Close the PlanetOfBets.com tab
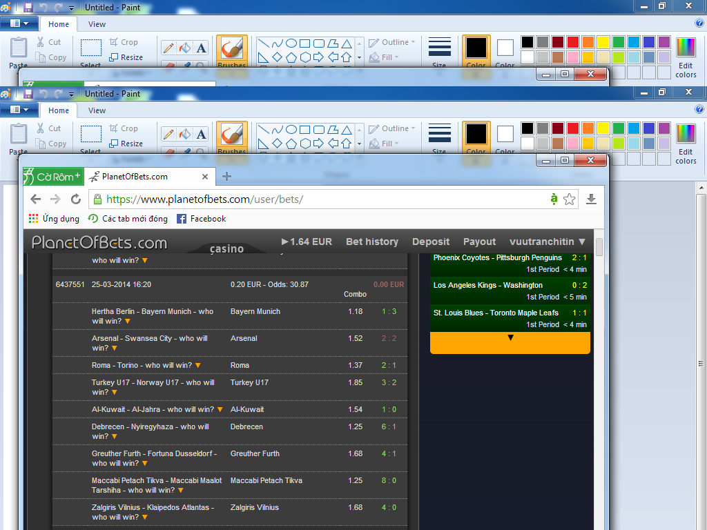707x530 pixels. point(204,177)
